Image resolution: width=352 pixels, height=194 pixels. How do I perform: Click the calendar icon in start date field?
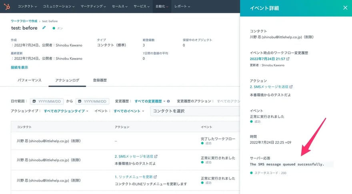34,101
